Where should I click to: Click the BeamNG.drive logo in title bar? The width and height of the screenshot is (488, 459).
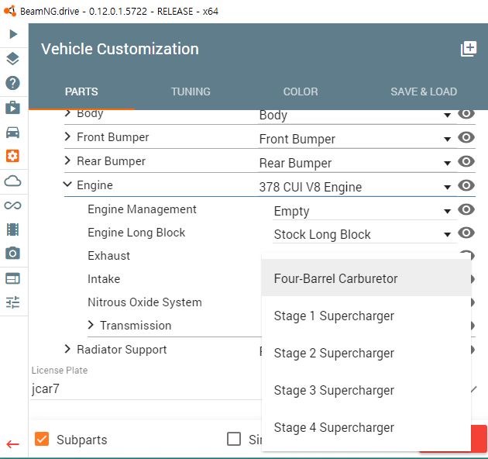pyautogui.click(x=9, y=11)
